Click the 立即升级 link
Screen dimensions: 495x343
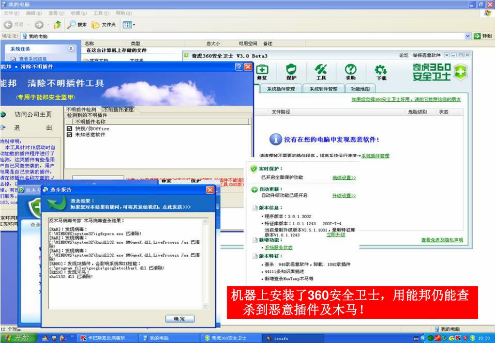(336, 235)
